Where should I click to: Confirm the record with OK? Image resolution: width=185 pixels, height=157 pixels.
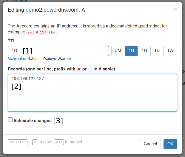point(170,144)
